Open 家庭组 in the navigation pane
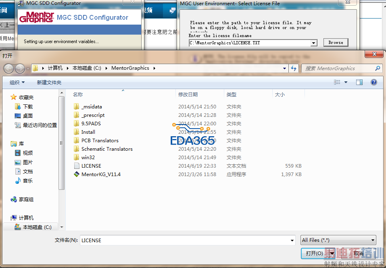 [x=26, y=199]
